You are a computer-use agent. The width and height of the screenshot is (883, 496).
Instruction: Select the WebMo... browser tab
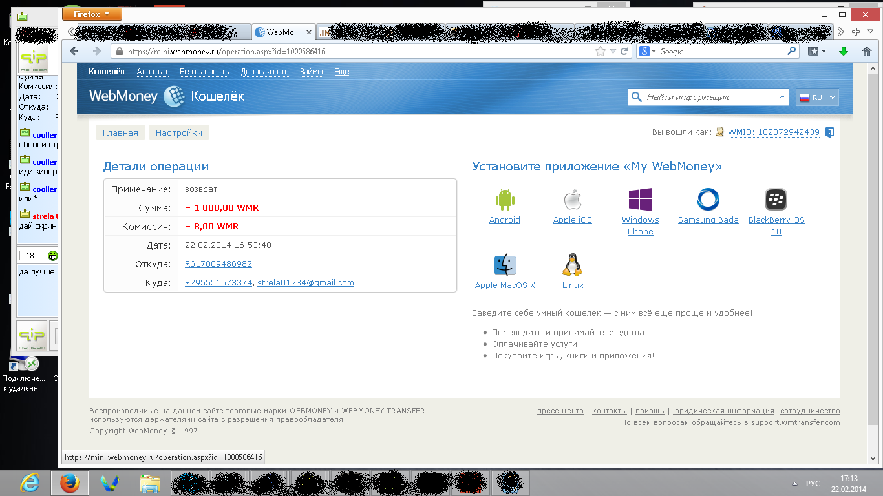[283, 32]
